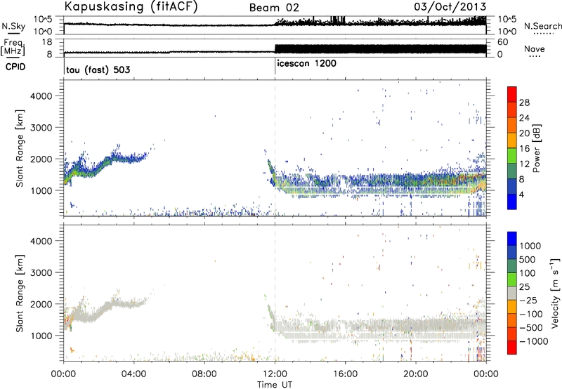Click the Velocity [m s⁻¹] colorbar title

556,293
